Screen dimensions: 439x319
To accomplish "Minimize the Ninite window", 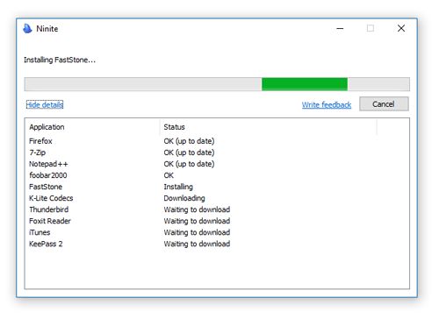I will click(x=340, y=29).
